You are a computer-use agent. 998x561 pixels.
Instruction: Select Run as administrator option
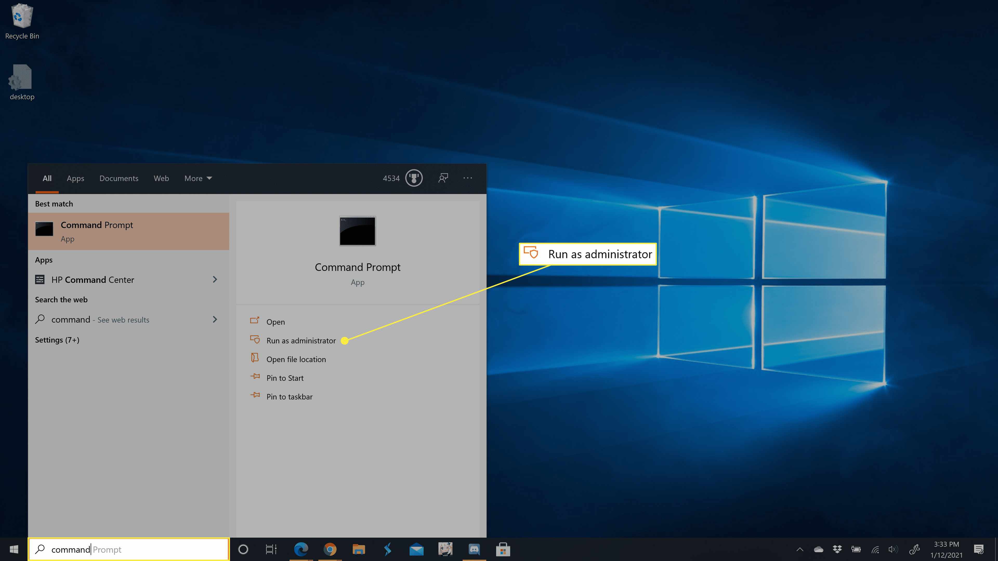[301, 340]
